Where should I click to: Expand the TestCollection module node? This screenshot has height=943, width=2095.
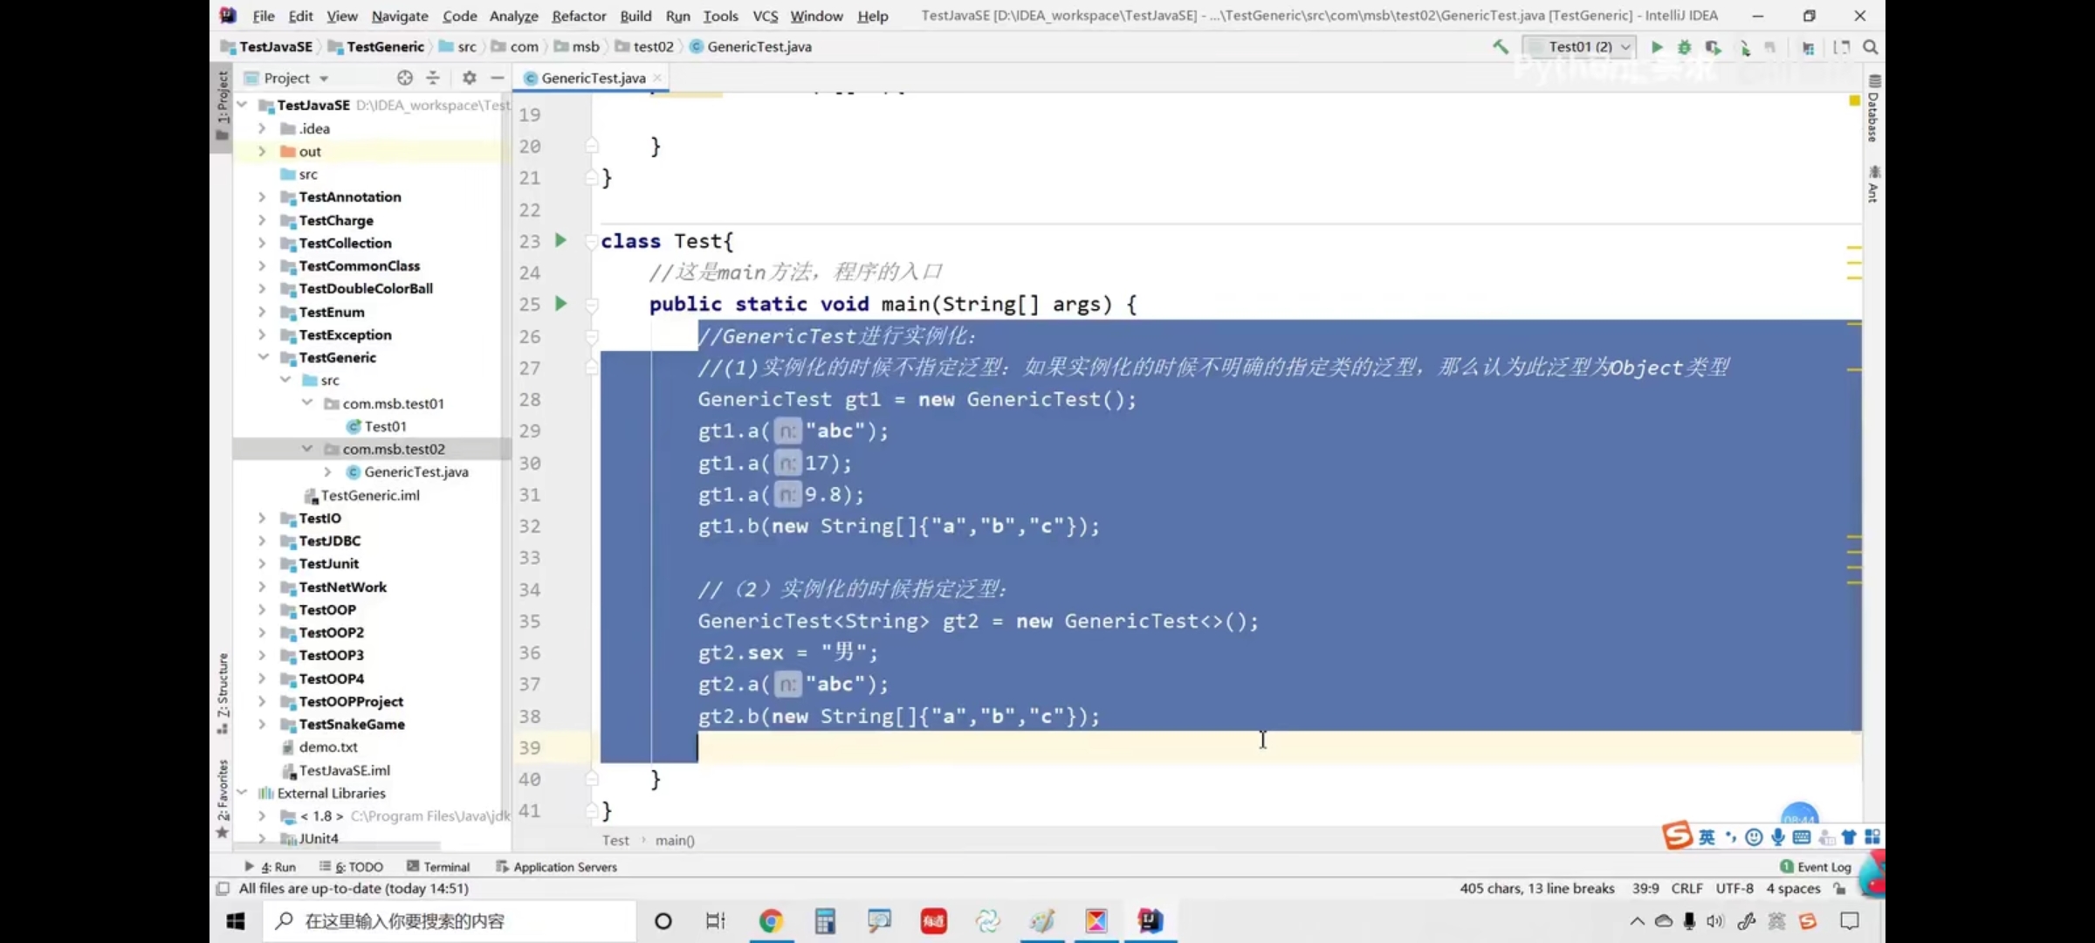262,244
